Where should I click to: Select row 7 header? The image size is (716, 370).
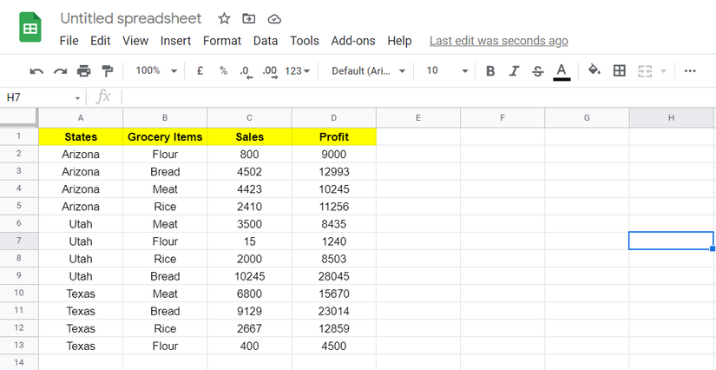pos(19,241)
